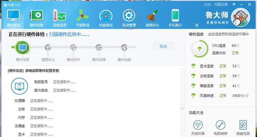Viewport: 257px width, 137px height.
Task: Click the 硬件性能 step icon
Action: point(124,47)
